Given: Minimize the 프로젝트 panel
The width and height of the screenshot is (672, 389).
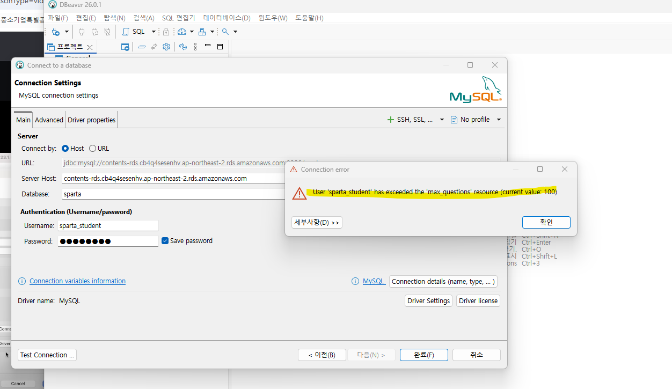Looking at the screenshot, I should point(208,46).
